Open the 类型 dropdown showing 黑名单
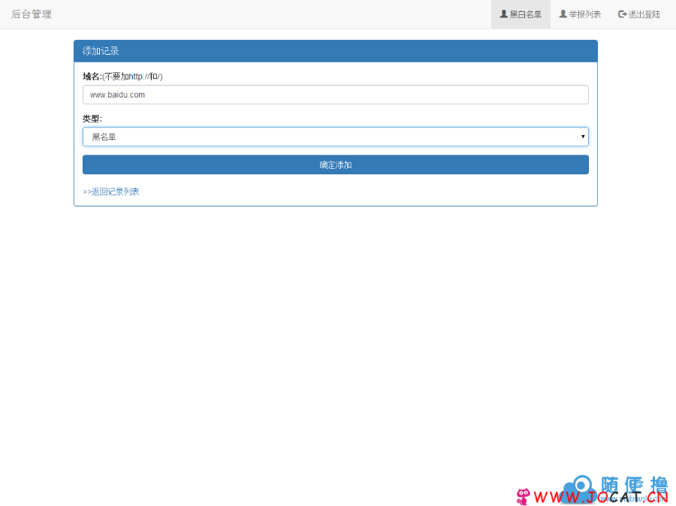 tap(336, 137)
